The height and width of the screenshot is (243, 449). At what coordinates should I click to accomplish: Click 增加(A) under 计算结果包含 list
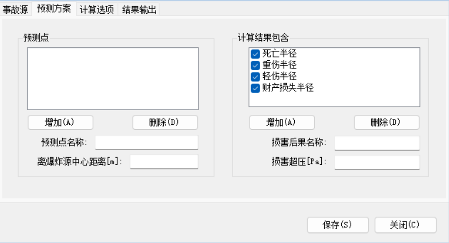(282, 122)
